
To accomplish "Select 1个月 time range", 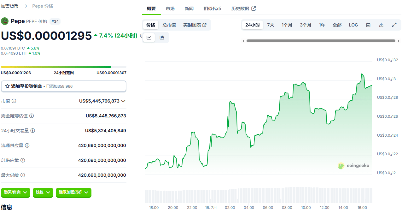I will [x=287, y=25].
